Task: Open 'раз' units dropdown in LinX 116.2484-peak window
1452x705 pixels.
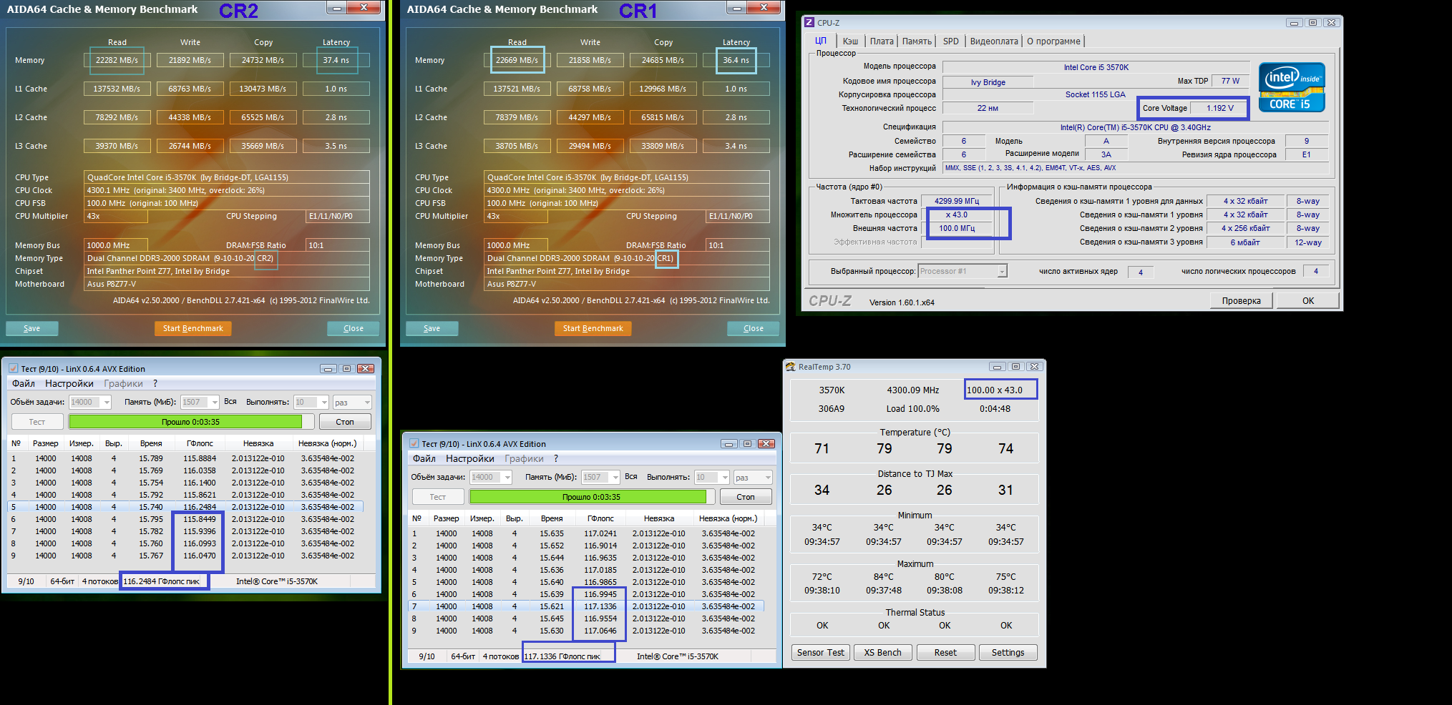Action: tap(367, 402)
